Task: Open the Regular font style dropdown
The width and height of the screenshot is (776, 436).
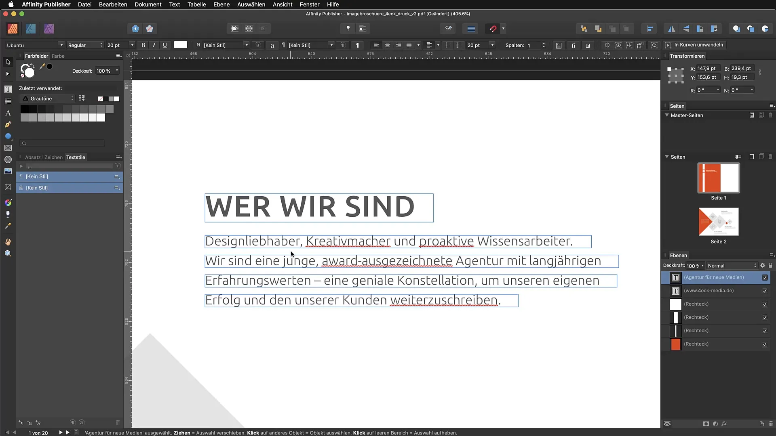Action: click(85, 45)
